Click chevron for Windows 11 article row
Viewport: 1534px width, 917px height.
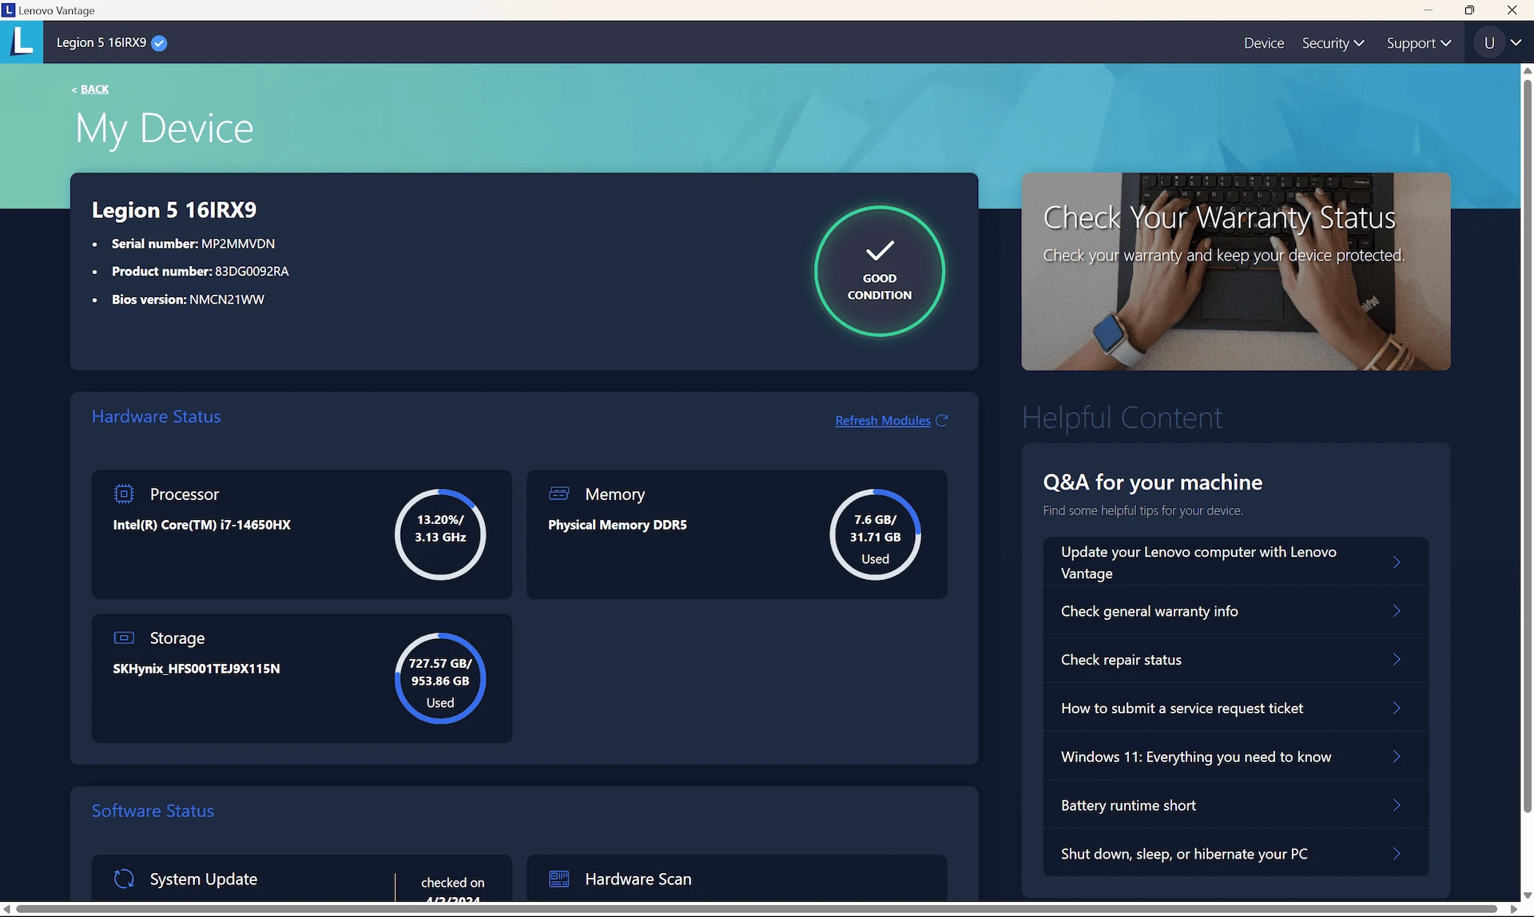click(1397, 757)
